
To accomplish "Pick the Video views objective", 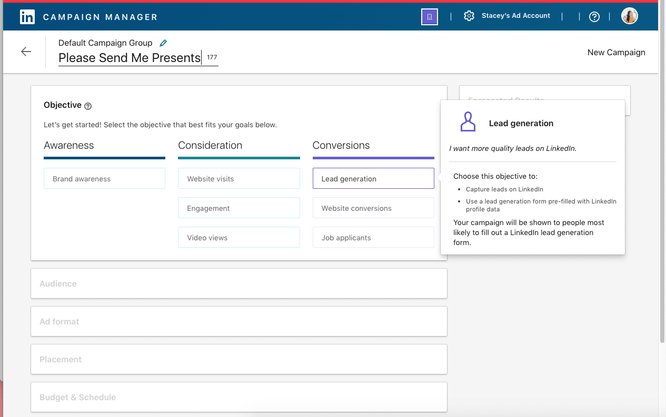I will click(238, 238).
